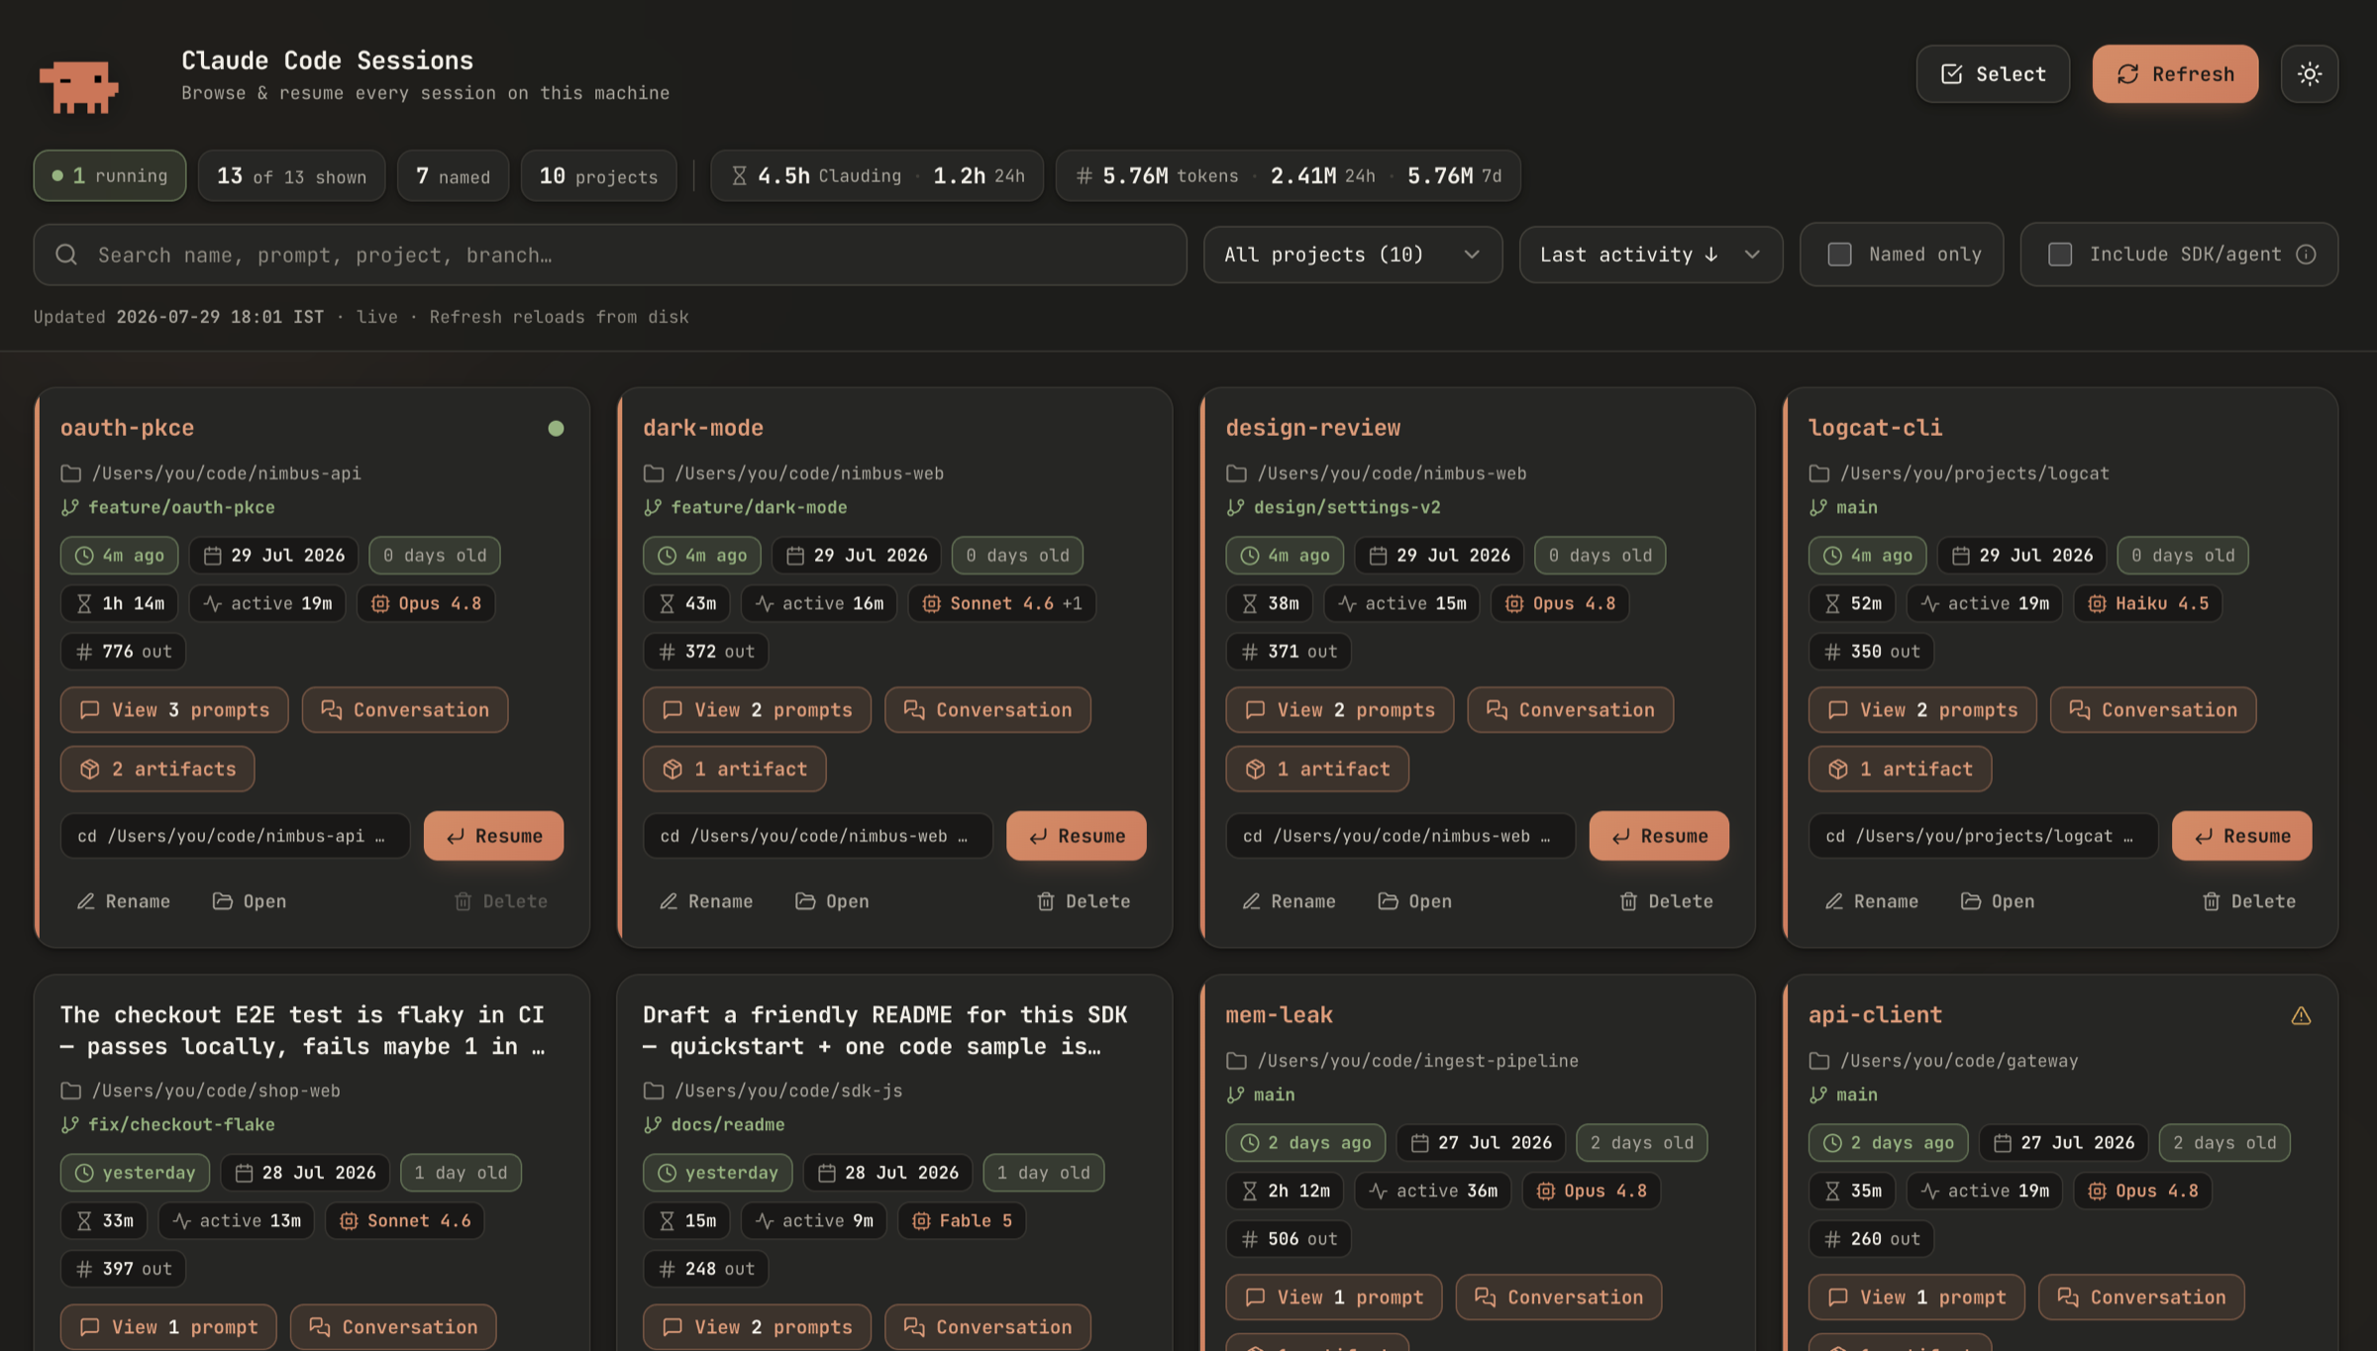Click the magnifier icon in the search bar

tap(66, 255)
